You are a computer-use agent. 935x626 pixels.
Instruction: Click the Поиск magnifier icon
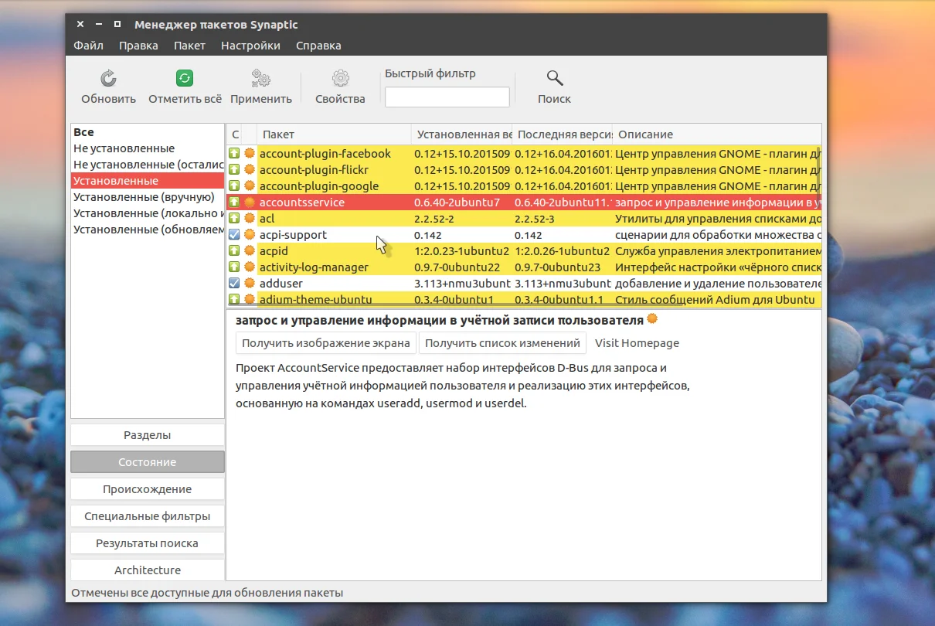pos(554,78)
